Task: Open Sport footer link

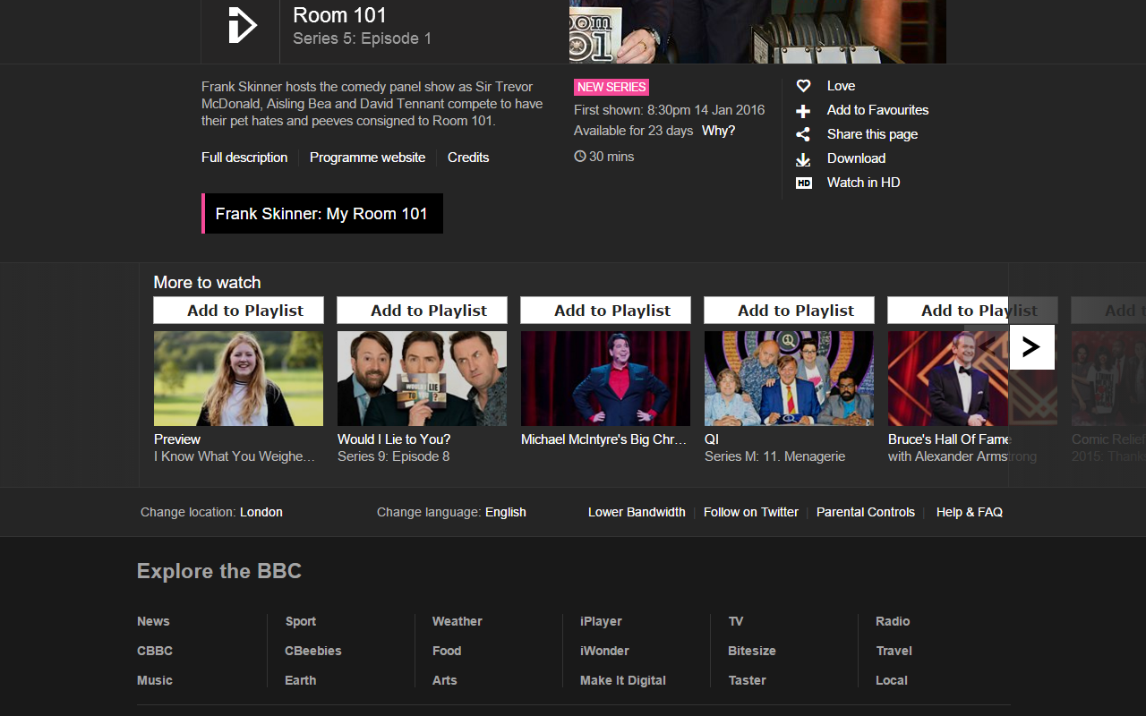Action: pos(301,621)
